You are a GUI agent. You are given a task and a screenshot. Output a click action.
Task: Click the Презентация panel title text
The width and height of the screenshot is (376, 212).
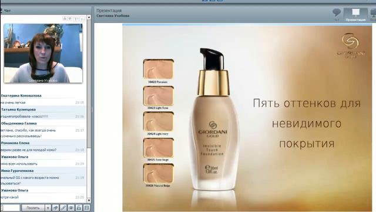(x=109, y=11)
